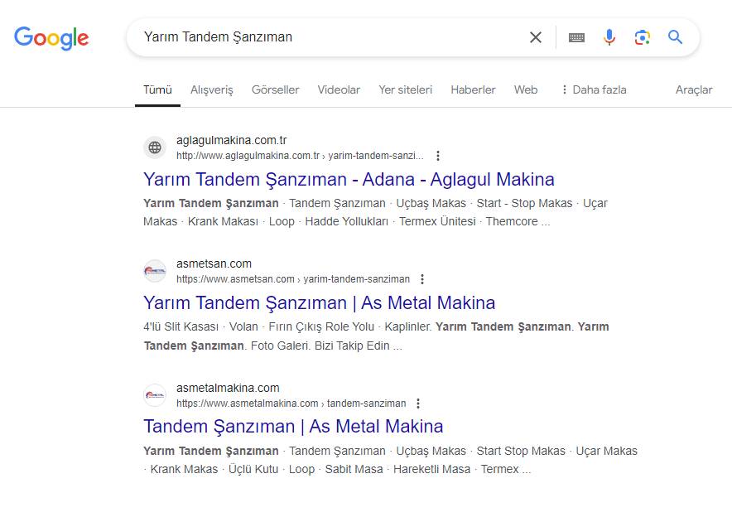The image size is (732, 522).
Task: Open the Araçlar search tools
Action: [694, 89]
